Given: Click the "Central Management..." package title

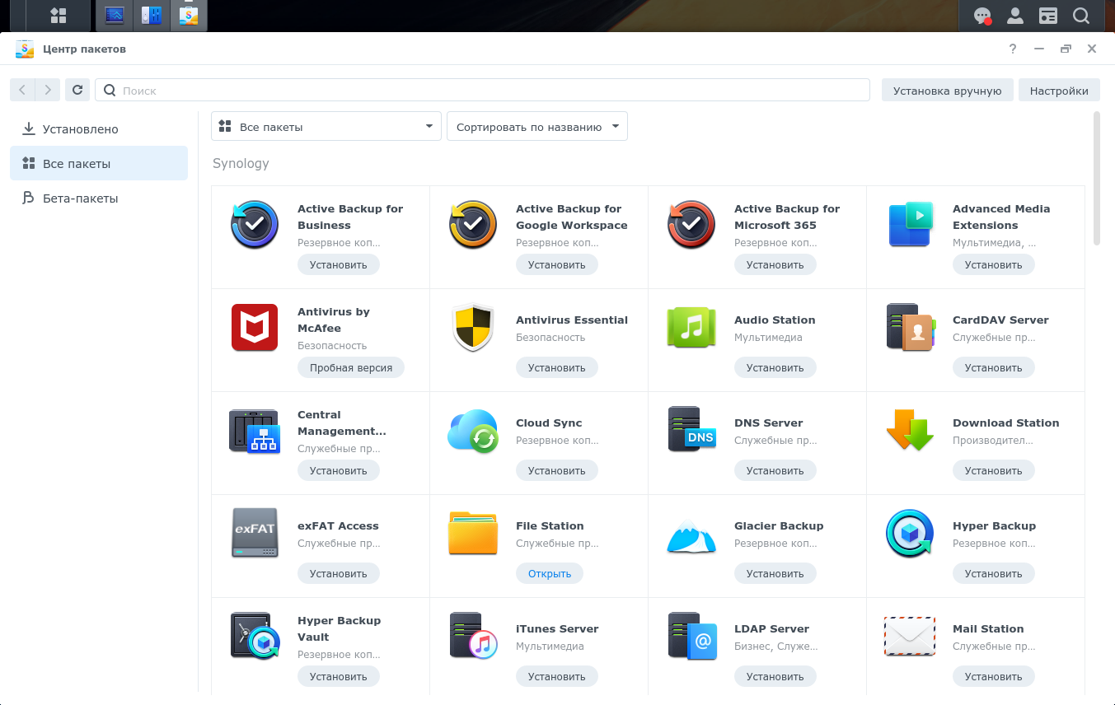Looking at the screenshot, I should pyautogui.click(x=341, y=423).
